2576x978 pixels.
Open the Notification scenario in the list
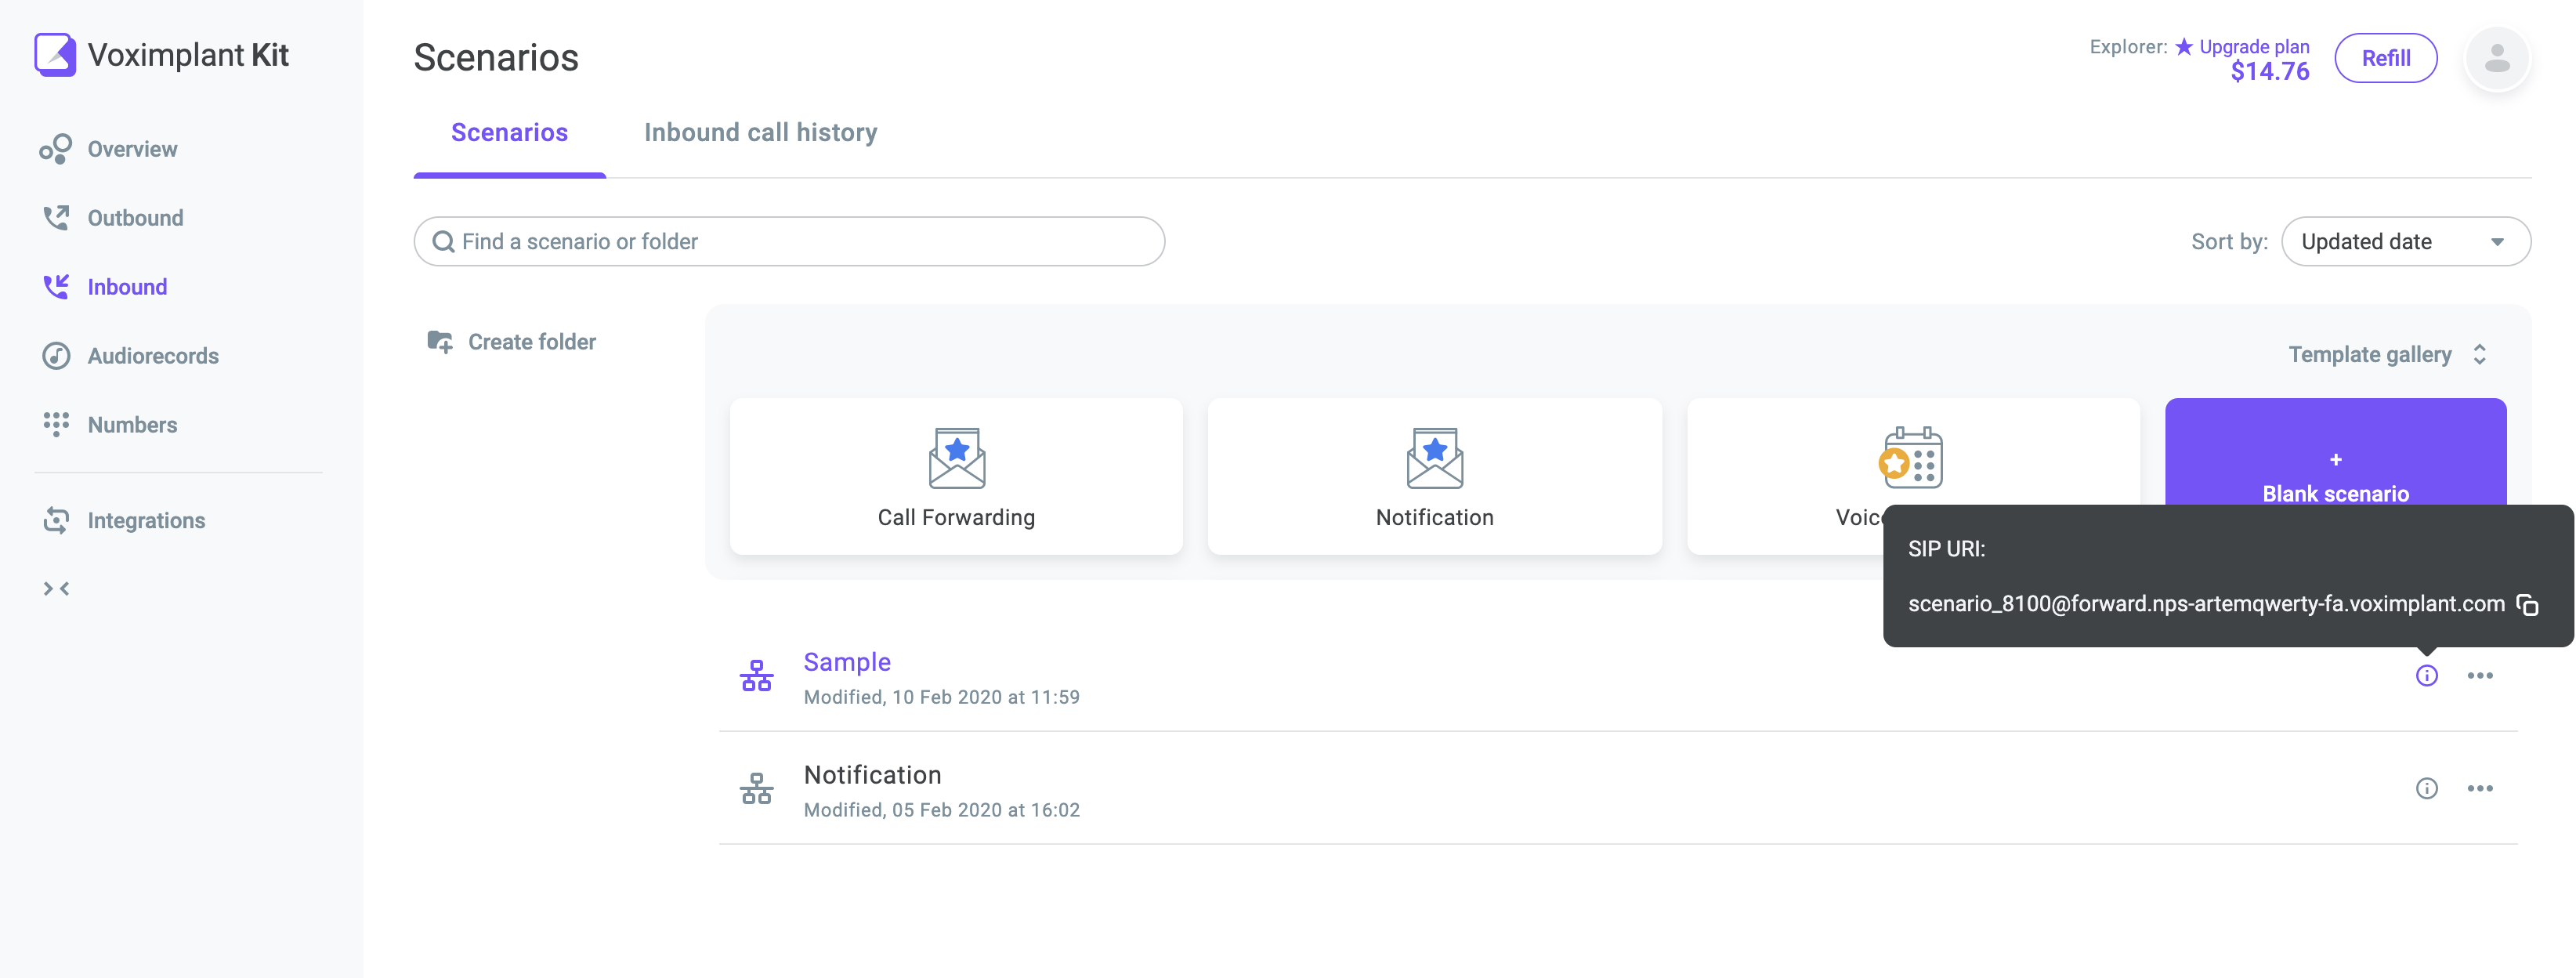(873, 775)
